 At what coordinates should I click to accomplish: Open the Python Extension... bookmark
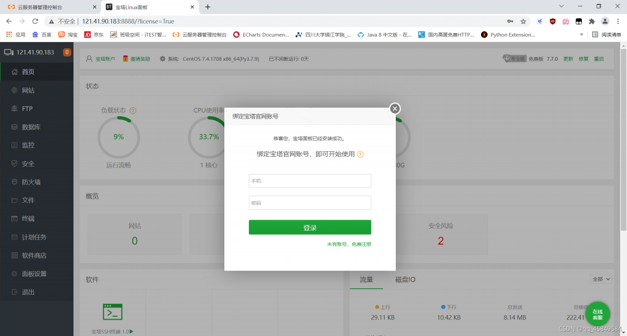[508, 35]
